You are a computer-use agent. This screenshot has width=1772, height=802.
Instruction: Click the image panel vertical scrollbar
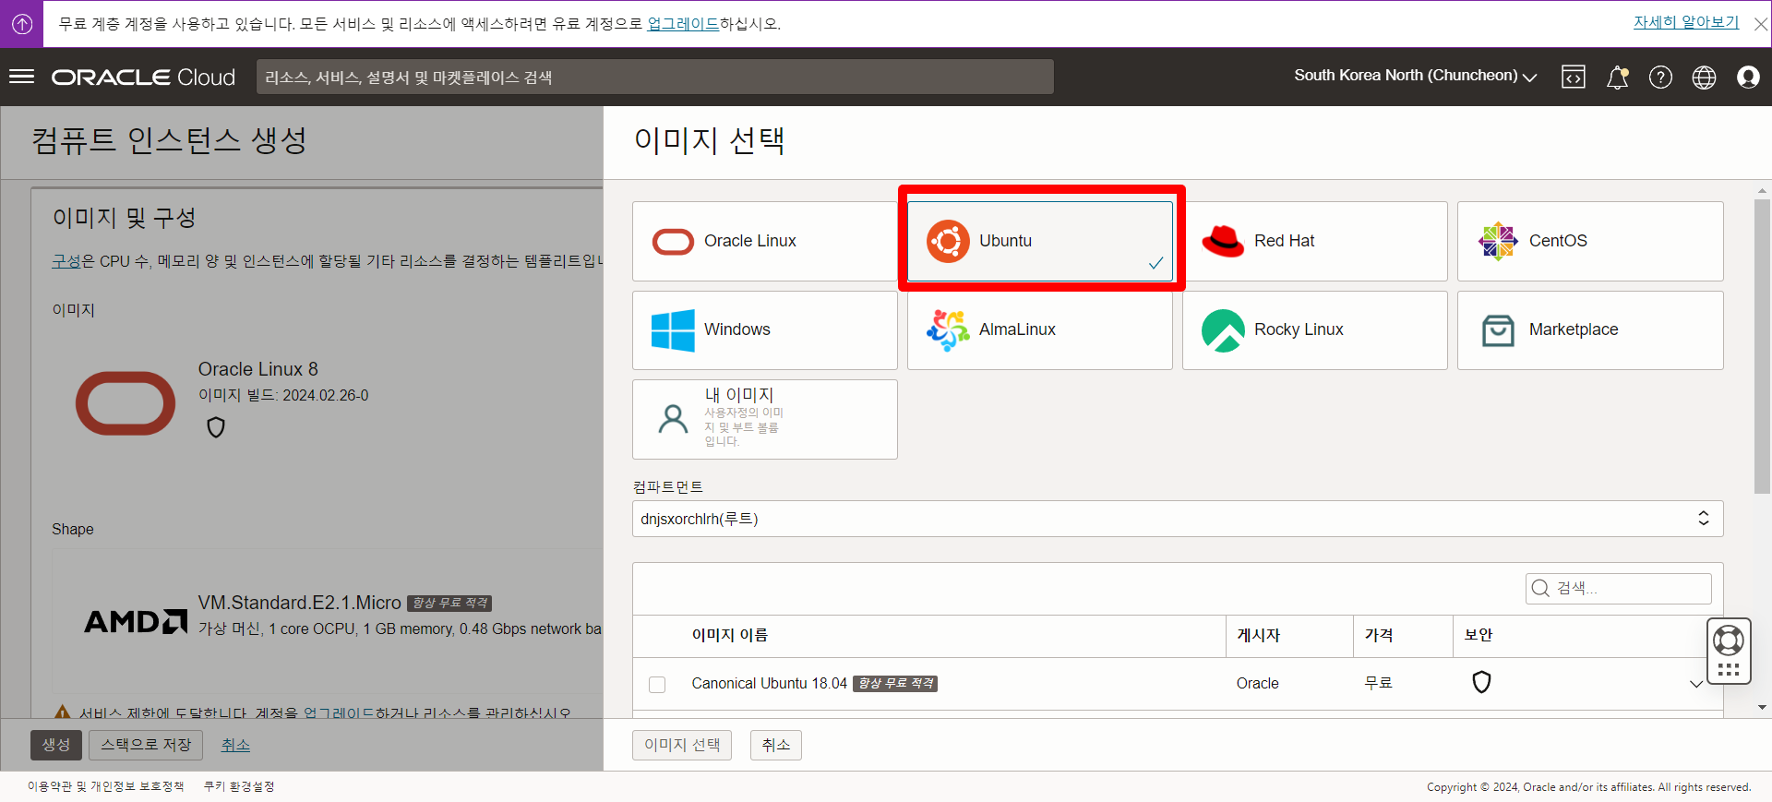[1762, 346]
